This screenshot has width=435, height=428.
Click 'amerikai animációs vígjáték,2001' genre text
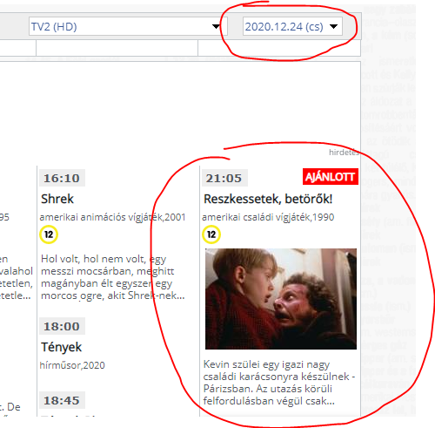[x=112, y=217]
